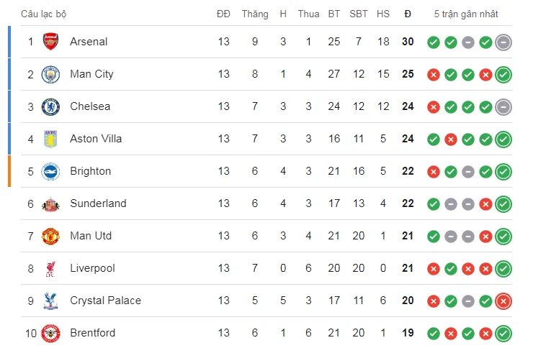
Task: Click the Man City club crest
Action: point(50,74)
